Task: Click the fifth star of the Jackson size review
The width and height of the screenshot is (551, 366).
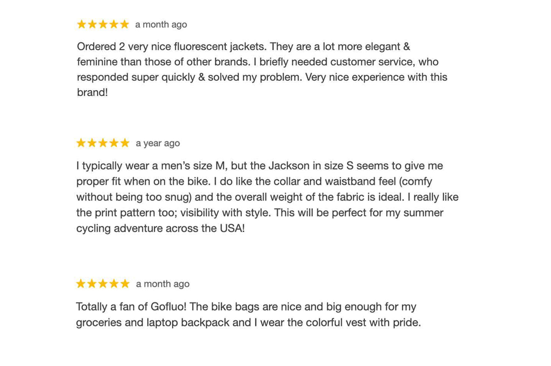Action: click(x=125, y=143)
